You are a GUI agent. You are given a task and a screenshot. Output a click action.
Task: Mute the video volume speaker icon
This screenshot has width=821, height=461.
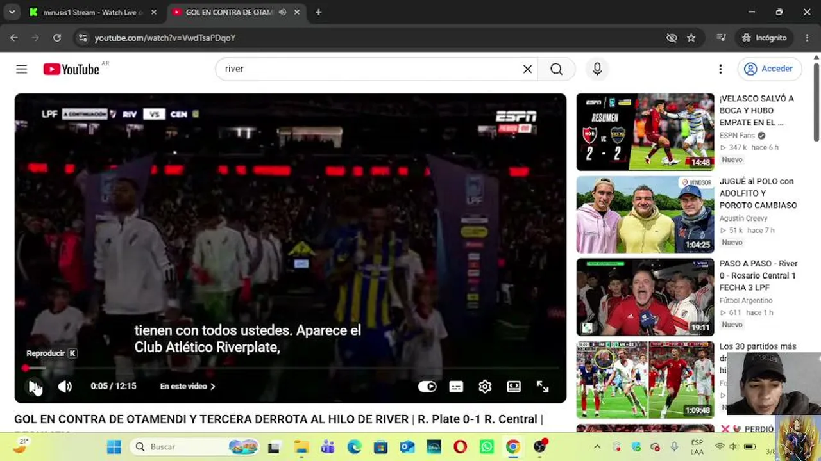pyautogui.click(x=65, y=386)
